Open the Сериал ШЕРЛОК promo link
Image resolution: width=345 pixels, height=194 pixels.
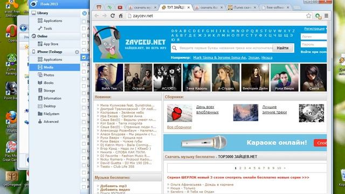pos(238,177)
